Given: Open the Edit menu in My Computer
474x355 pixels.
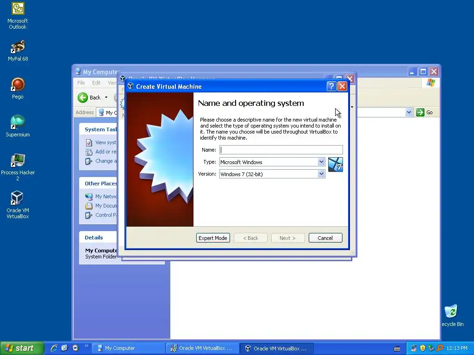Looking at the screenshot, I should point(96,83).
